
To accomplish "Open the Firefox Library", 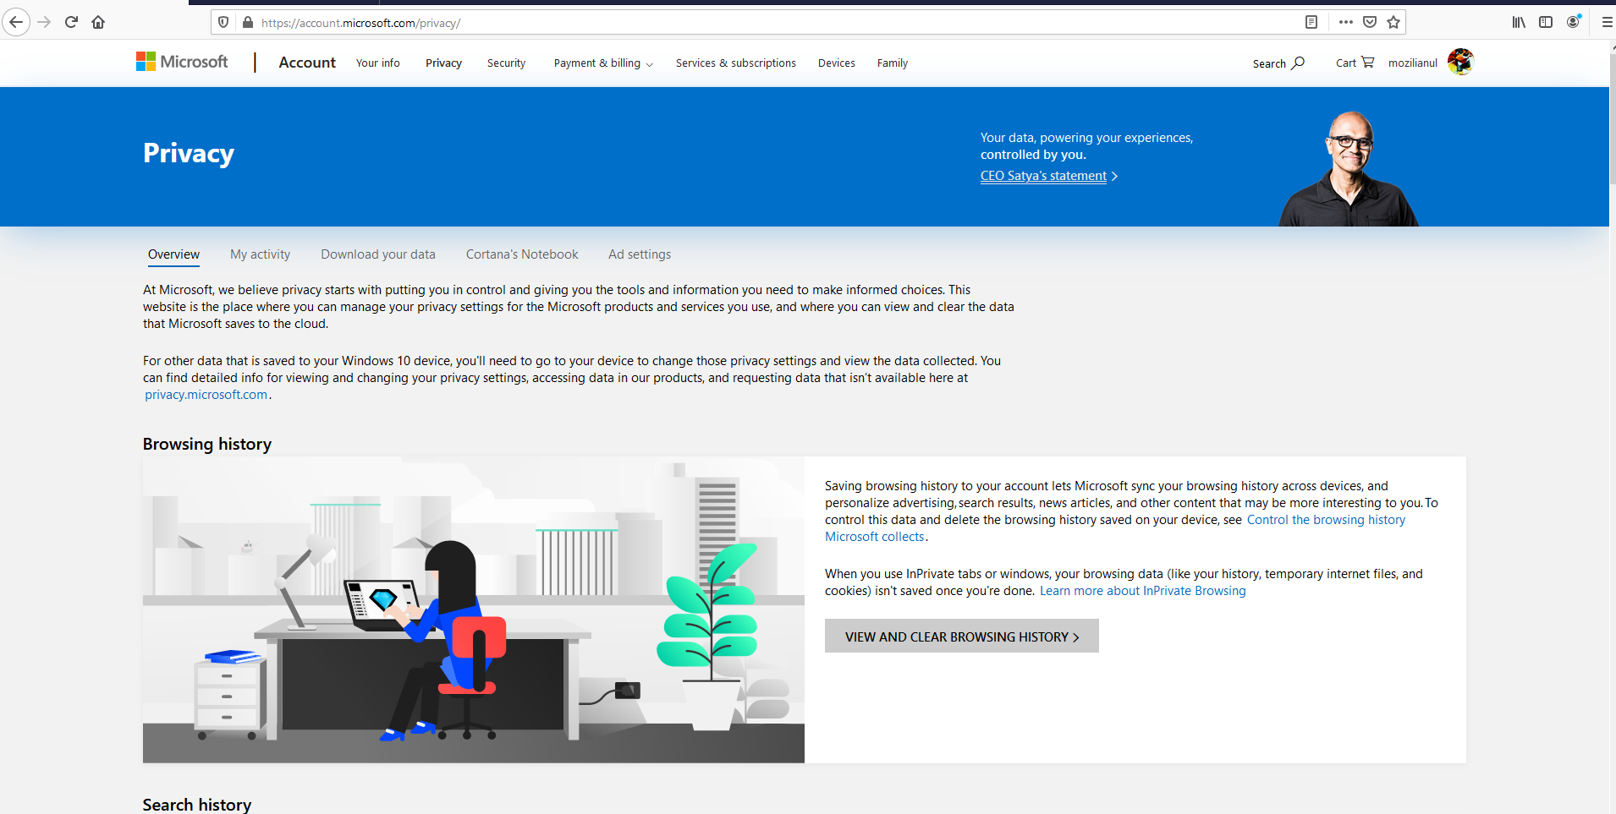I will tap(1517, 22).
